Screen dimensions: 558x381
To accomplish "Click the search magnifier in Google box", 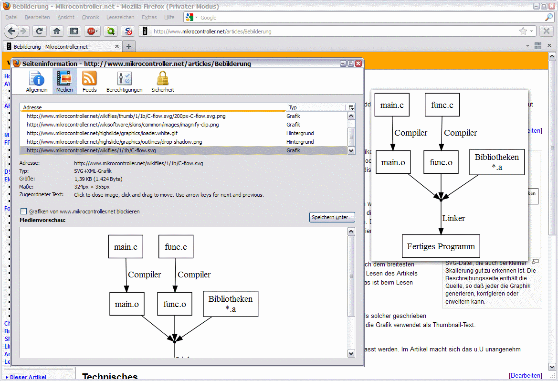I will (x=549, y=17).
